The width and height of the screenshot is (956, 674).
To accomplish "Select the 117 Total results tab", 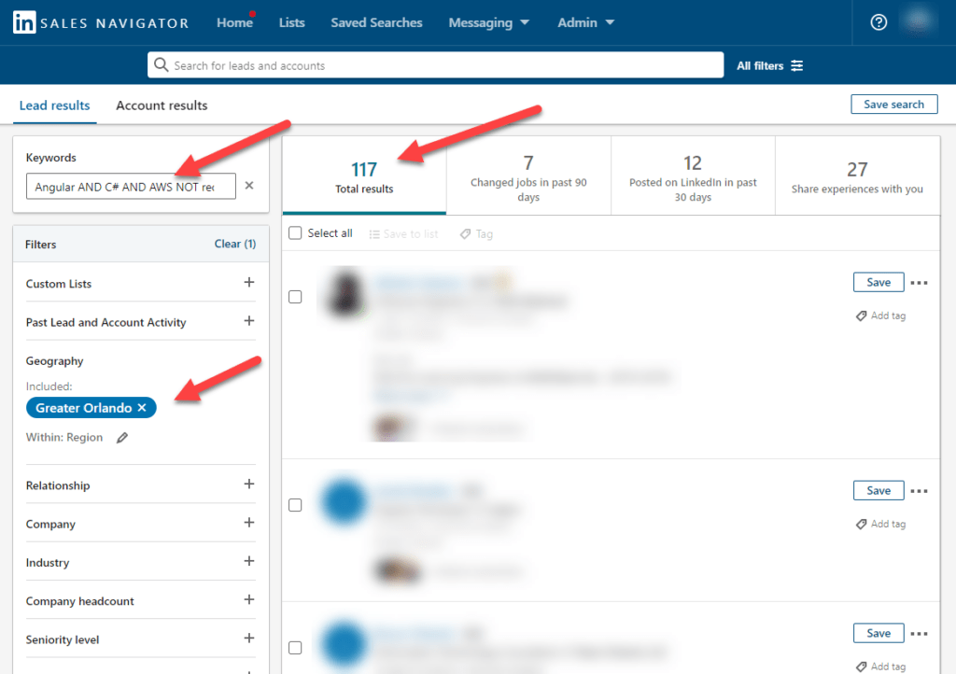I will click(364, 176).
